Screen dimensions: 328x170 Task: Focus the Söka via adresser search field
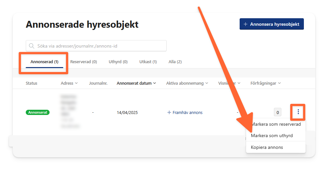[96, 46]
